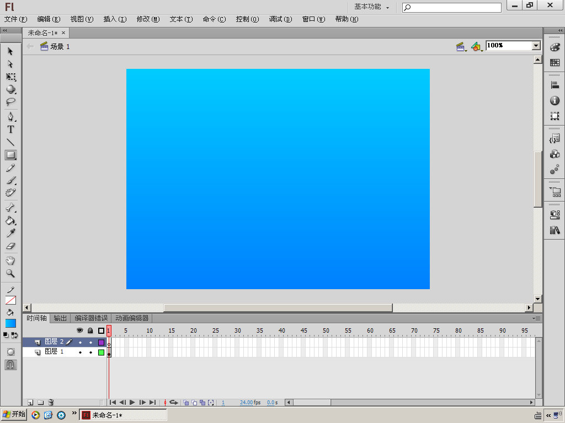Open the Edit Symbols dropdown
The width and height of the screenshot is (565, 423).
tap(477, 47)
